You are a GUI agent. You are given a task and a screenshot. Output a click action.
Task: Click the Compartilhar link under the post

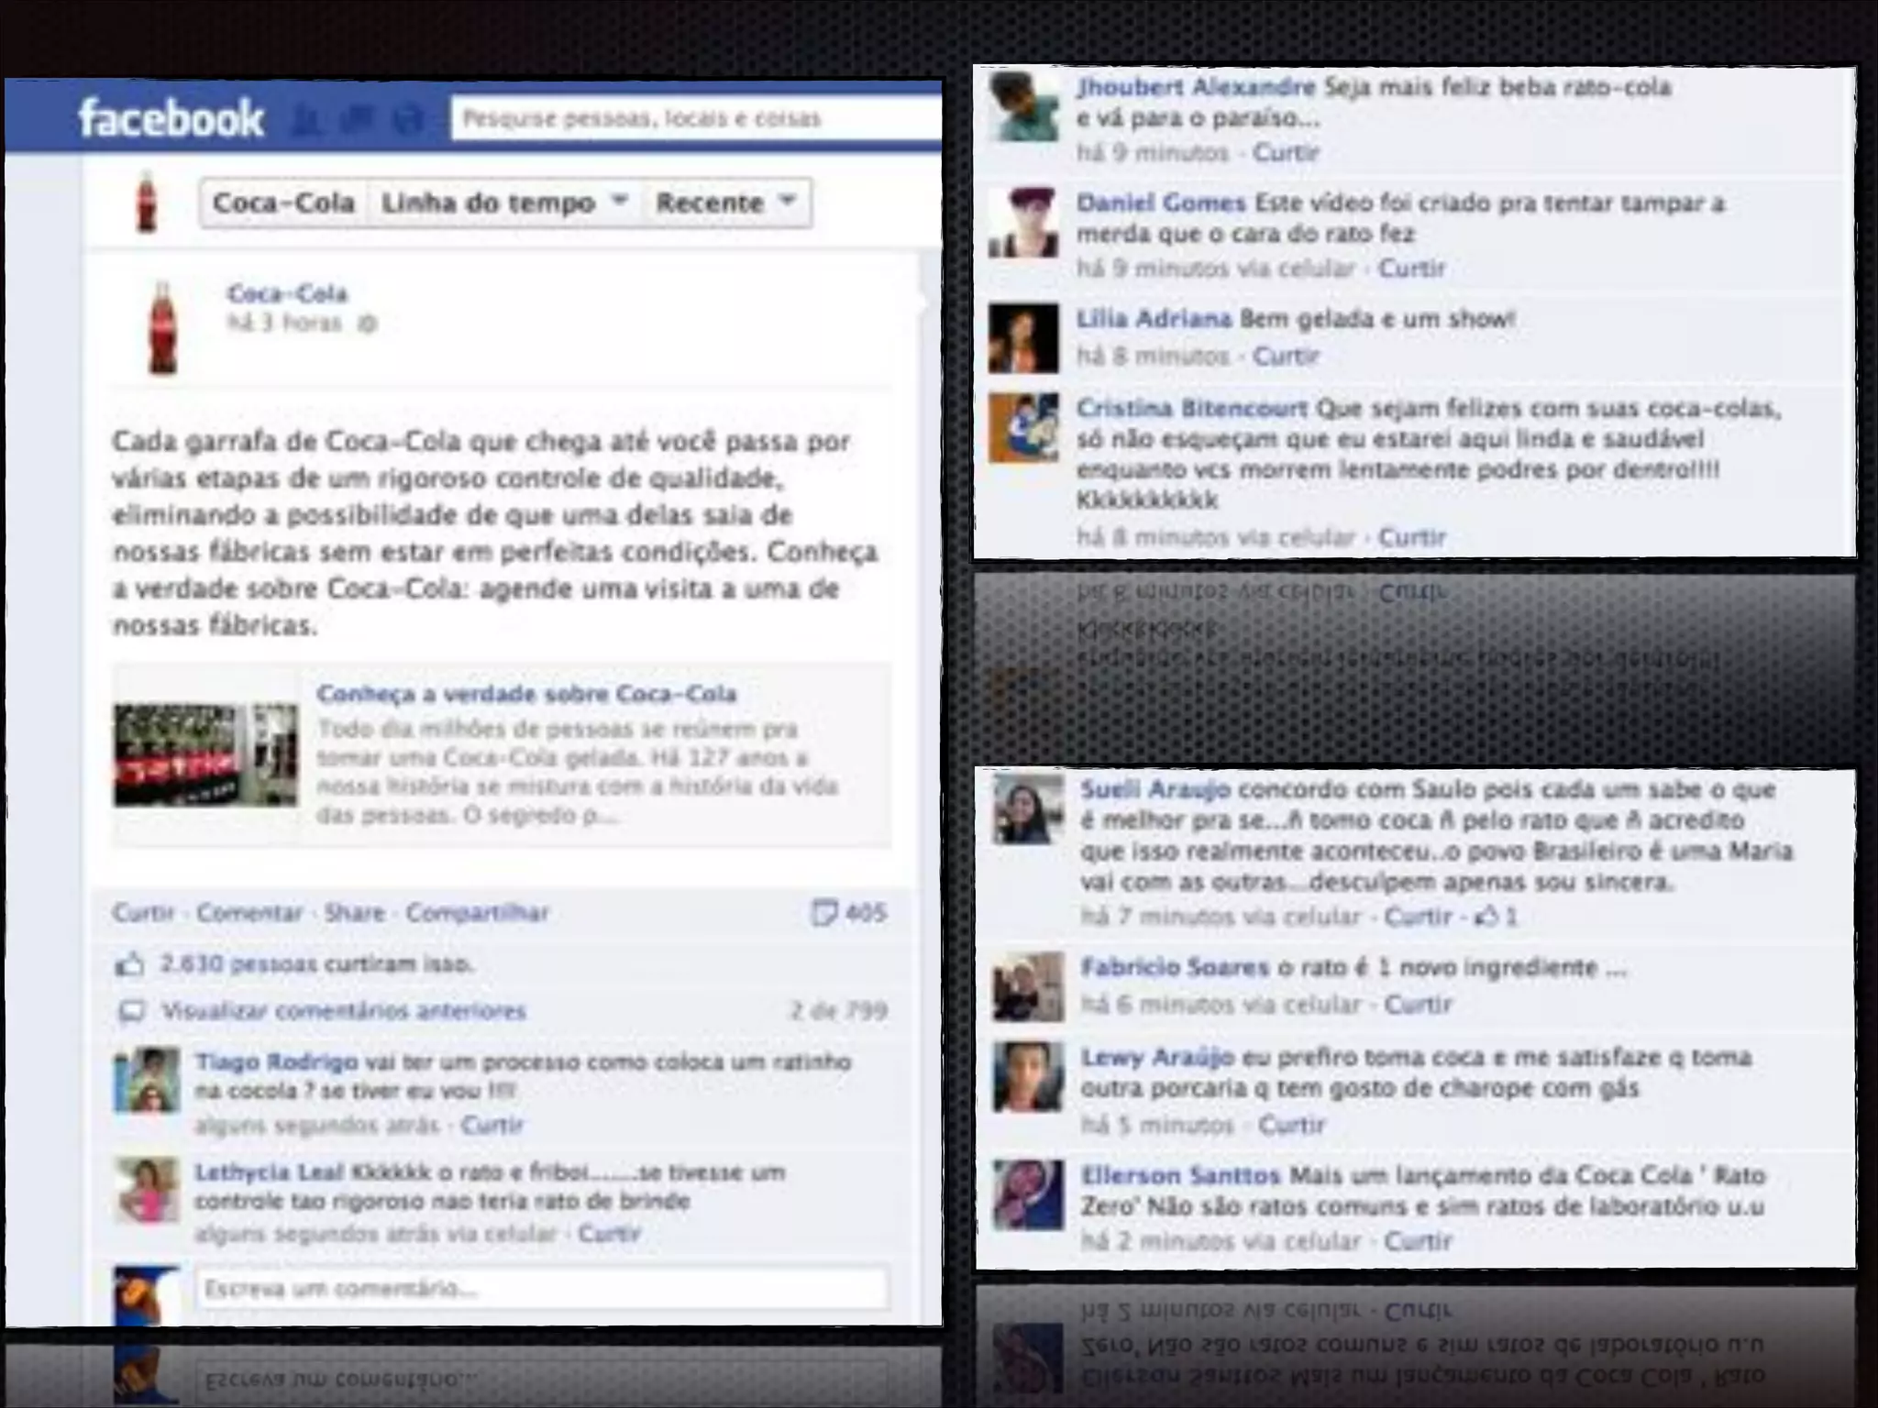click(477, 913)
